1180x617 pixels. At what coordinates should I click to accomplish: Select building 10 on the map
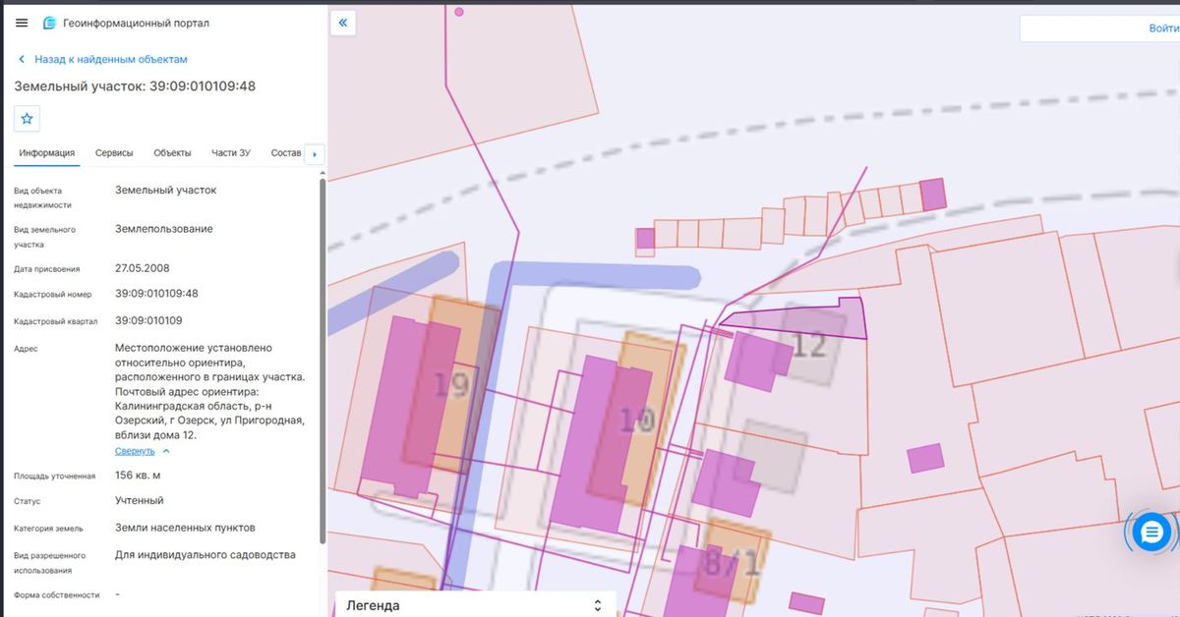tap(636, 421)
